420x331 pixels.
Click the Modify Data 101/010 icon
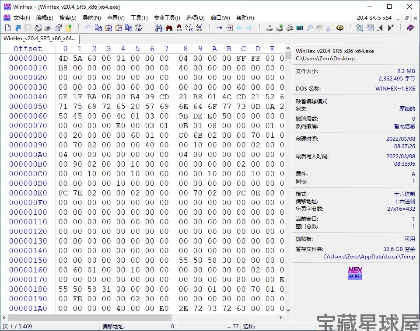coord(139,28)
